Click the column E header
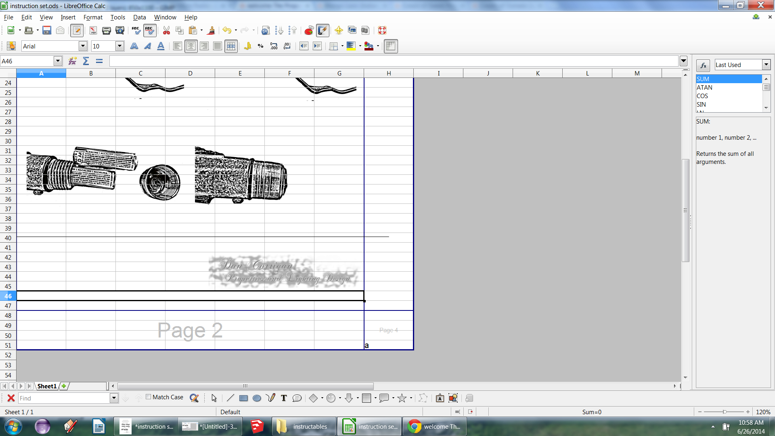The height and width of the screenshot is (436, 775). (240, 73)
